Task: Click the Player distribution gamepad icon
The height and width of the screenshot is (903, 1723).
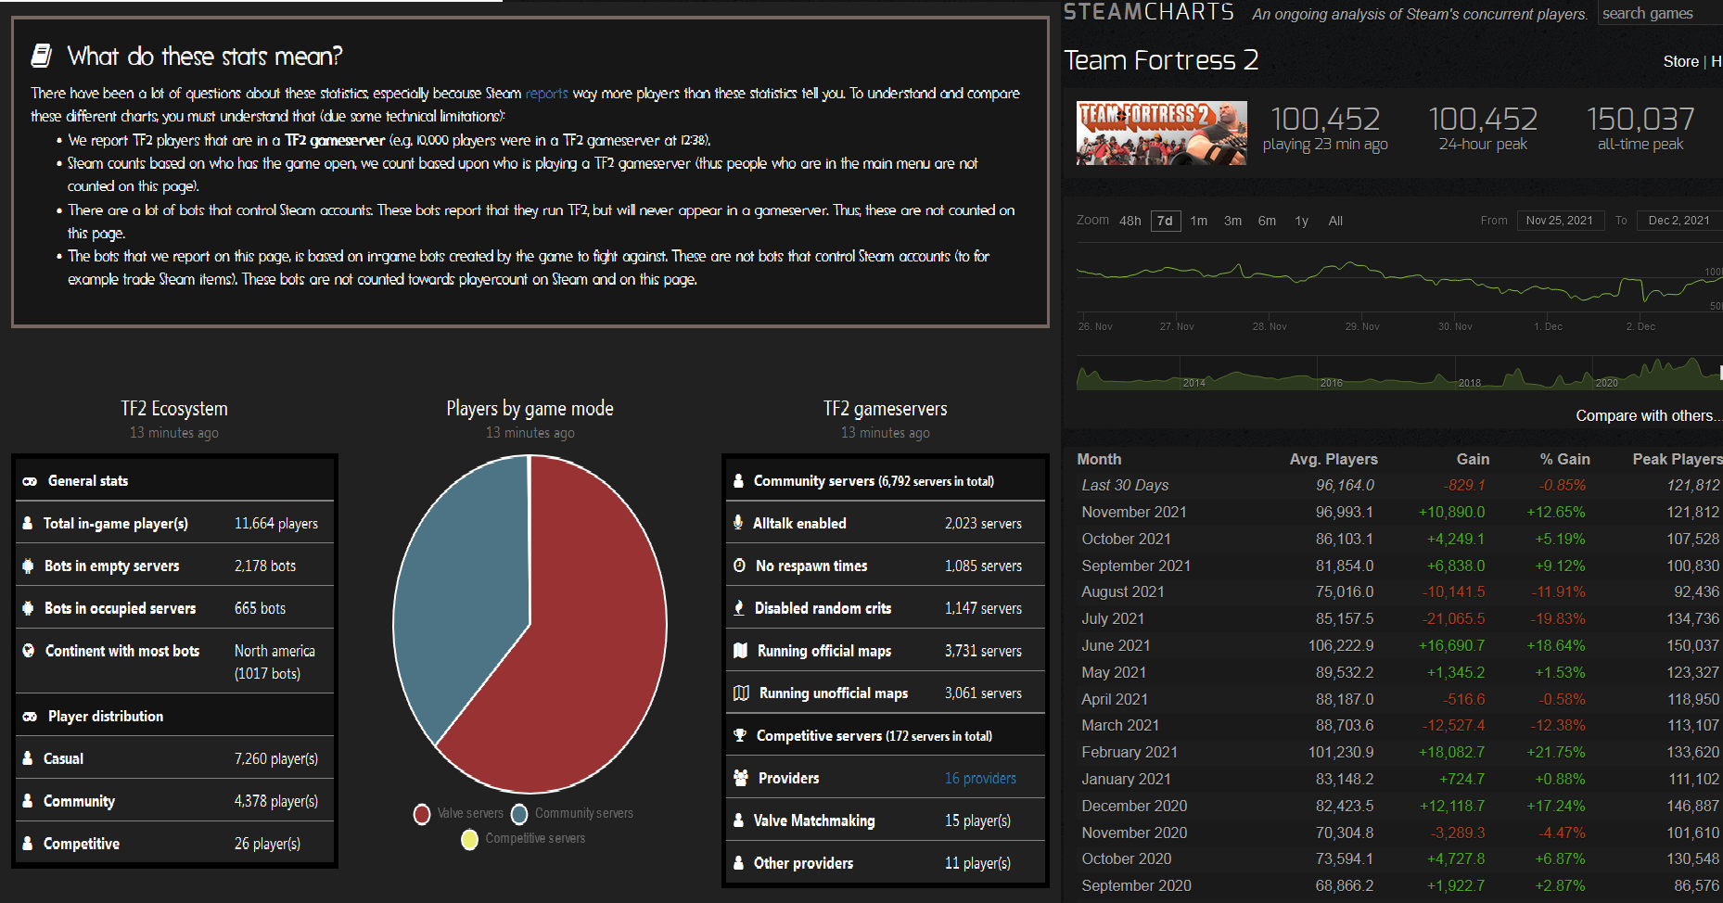Action: pyautogui.click(x=30, y=717)
